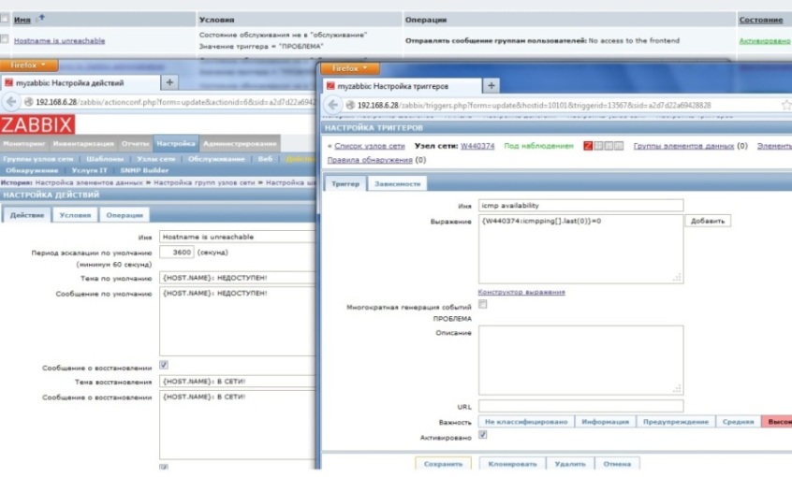This screenshot has width=792, height=477.
Task: Click the escalation period field showing 3600
Action: pos(177,252)
